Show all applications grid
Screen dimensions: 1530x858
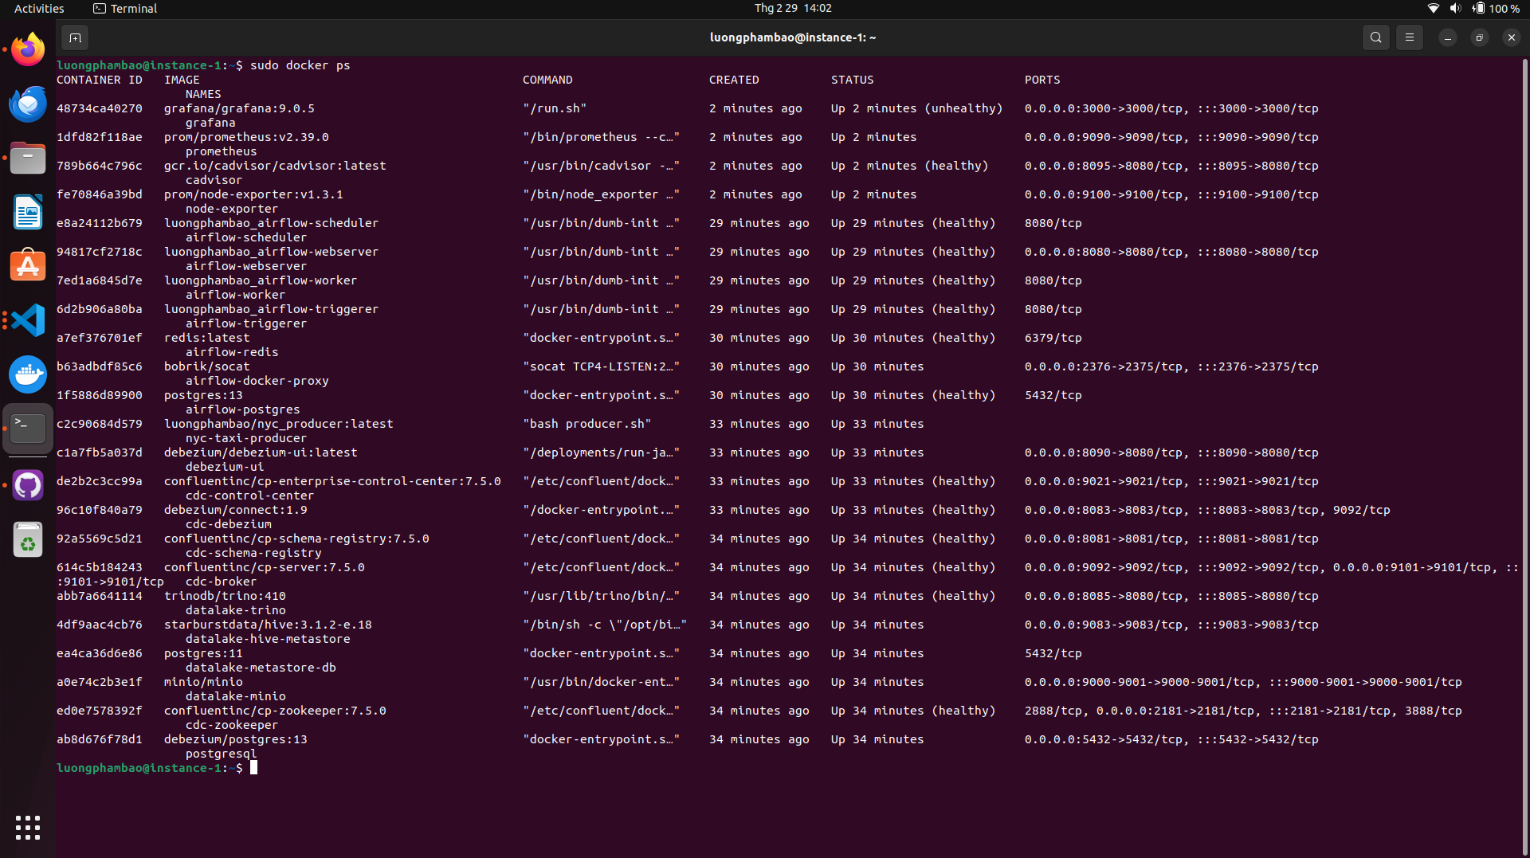[28, 828]
